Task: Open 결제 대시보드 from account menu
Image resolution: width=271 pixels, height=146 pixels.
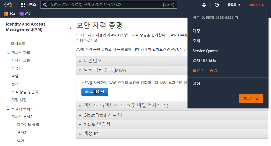Action: 204,60
